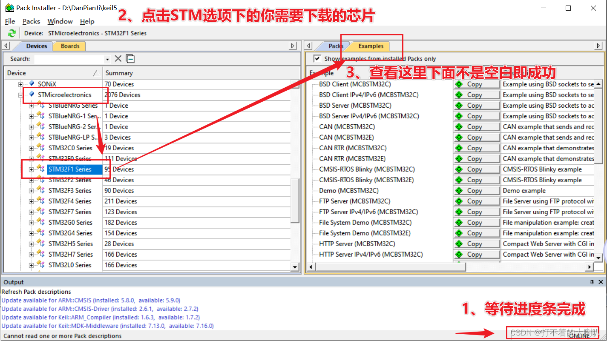The height and width of the screenshot is (341, 607).
Task: Expand the STM32F1 Series node
Action: [x=31, y=169]
